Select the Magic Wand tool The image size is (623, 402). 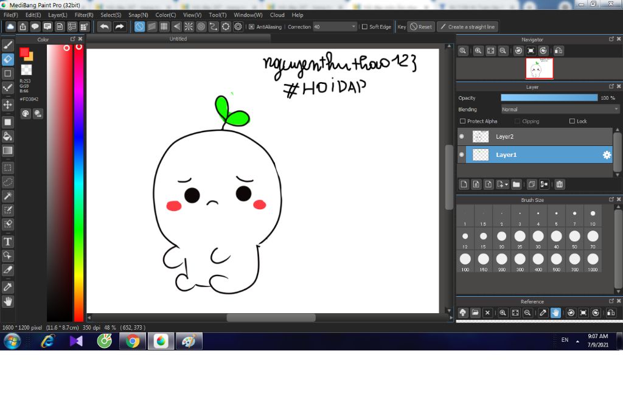[x=7, y=196]
